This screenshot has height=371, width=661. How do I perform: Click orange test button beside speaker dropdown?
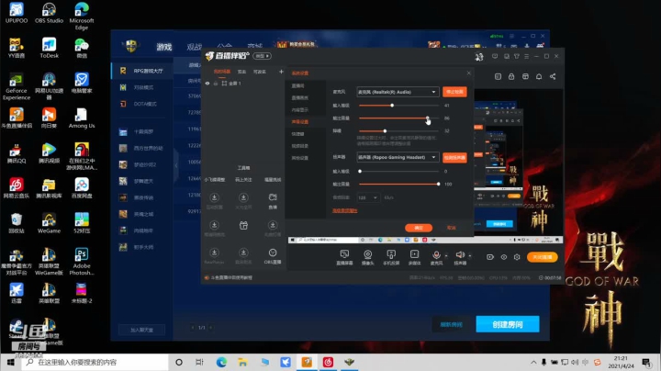(x=454, y=158)
